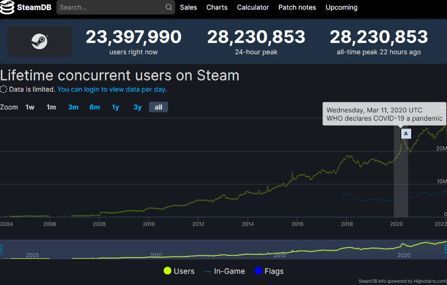Click the SteamDB database logo icon
This screenshot has width=447, height=285.
[x=7, y=7]
